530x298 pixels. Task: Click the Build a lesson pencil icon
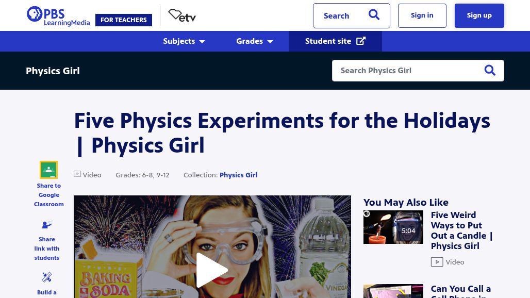47,277
